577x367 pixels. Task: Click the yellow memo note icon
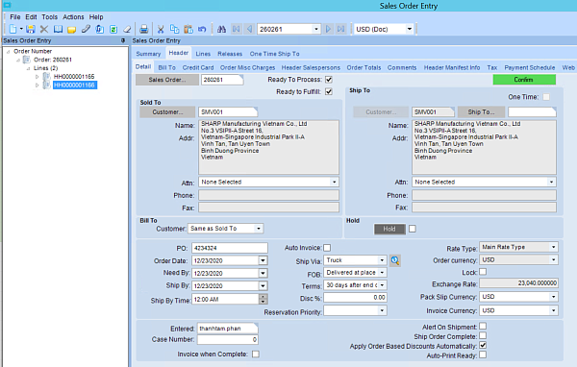coord(72,30)
